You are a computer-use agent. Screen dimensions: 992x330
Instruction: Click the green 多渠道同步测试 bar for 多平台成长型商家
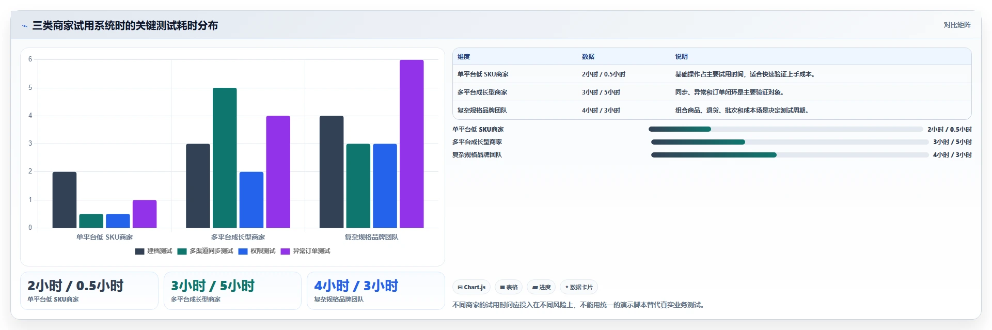pyautogui.click(x=225, y=158)
